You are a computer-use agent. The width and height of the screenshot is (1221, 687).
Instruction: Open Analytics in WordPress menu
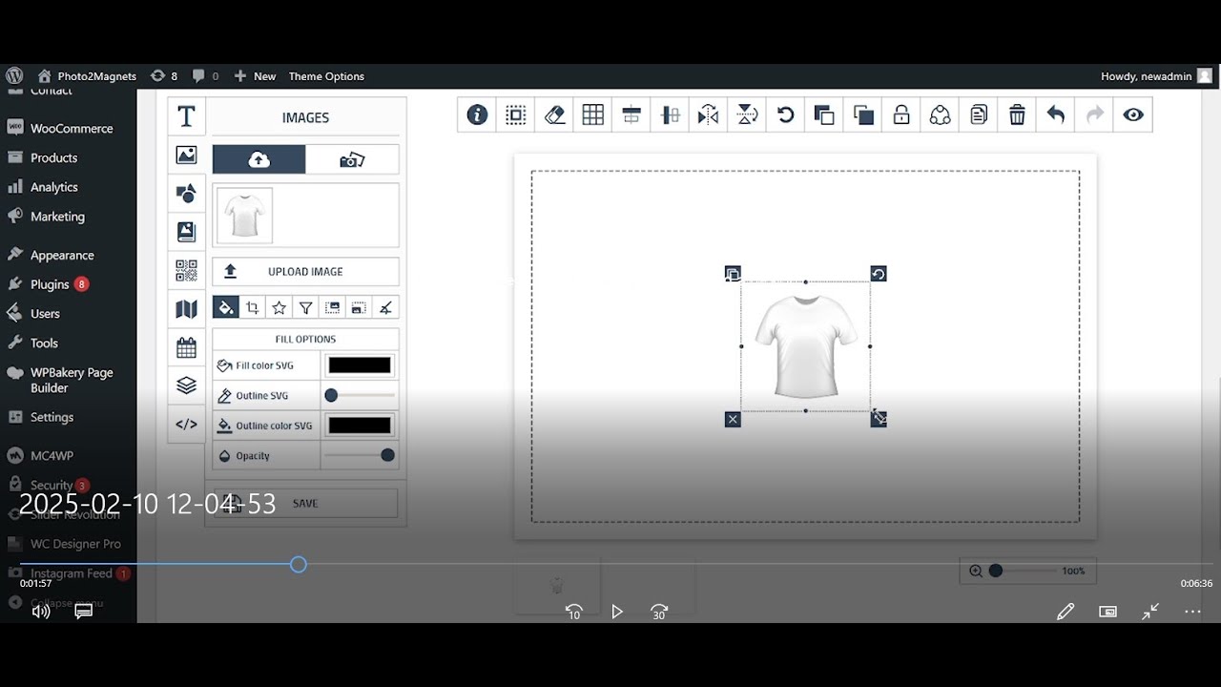(53, 187)
